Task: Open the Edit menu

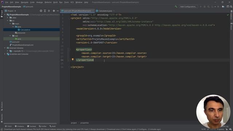Action: (x=12, y=3)
